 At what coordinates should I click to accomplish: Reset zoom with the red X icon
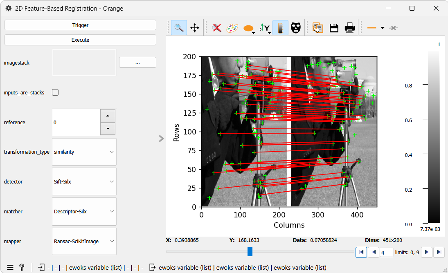(217, 28)
